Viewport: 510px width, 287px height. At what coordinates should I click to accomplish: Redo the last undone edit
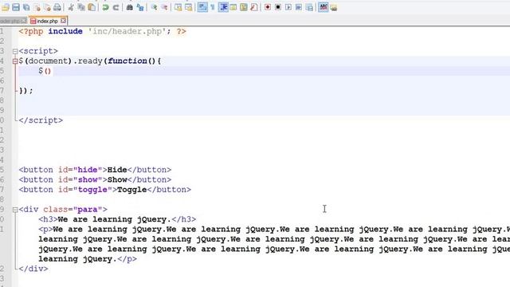116,7
